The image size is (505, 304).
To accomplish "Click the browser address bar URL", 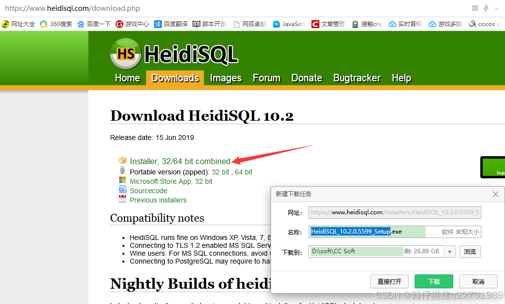I will (73, 8).
